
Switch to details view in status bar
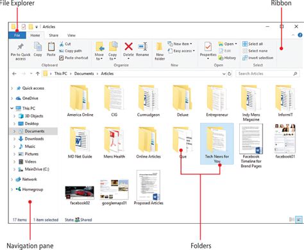pos(292,219)
